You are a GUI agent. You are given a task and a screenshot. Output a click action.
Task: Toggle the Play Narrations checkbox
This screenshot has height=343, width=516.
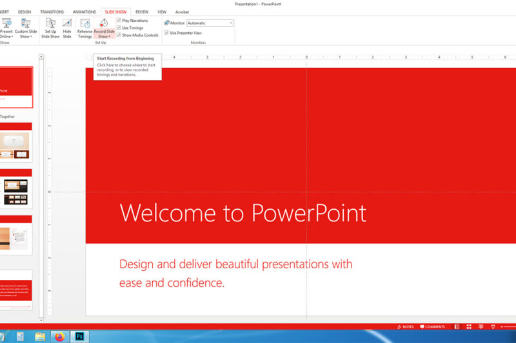[x=119, y=21]
